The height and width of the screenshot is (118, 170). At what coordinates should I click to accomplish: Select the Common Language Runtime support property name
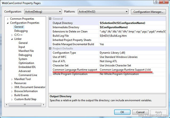tap(75, 70)
